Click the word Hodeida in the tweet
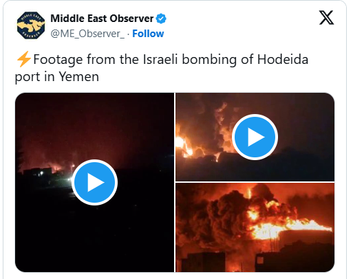 coord(283,59)
